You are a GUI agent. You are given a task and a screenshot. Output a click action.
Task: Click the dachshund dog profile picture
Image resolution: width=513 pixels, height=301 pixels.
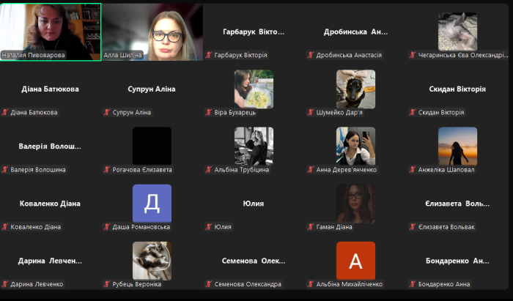[x=355, y=89]
